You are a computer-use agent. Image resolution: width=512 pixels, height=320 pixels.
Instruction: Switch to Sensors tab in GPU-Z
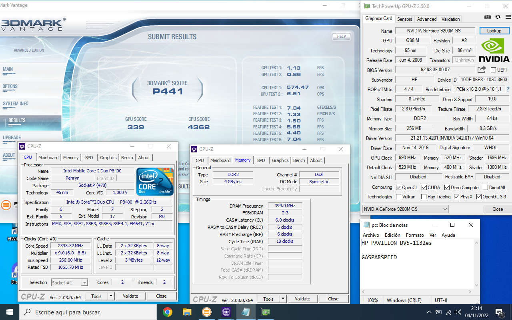click(x=404, y=19)
